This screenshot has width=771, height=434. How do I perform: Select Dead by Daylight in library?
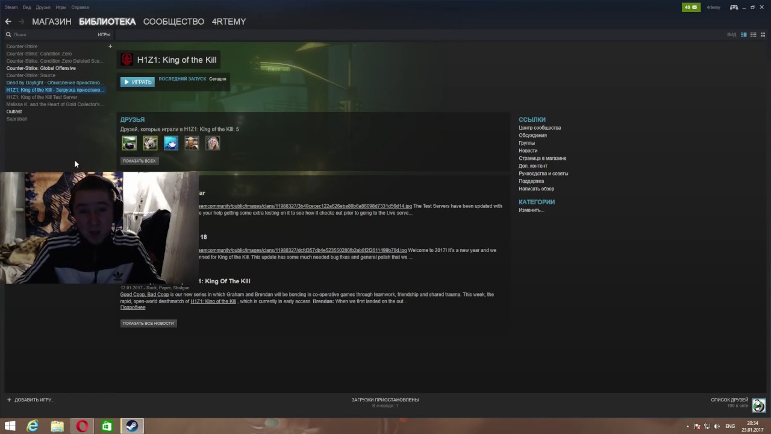pos(54,83)
